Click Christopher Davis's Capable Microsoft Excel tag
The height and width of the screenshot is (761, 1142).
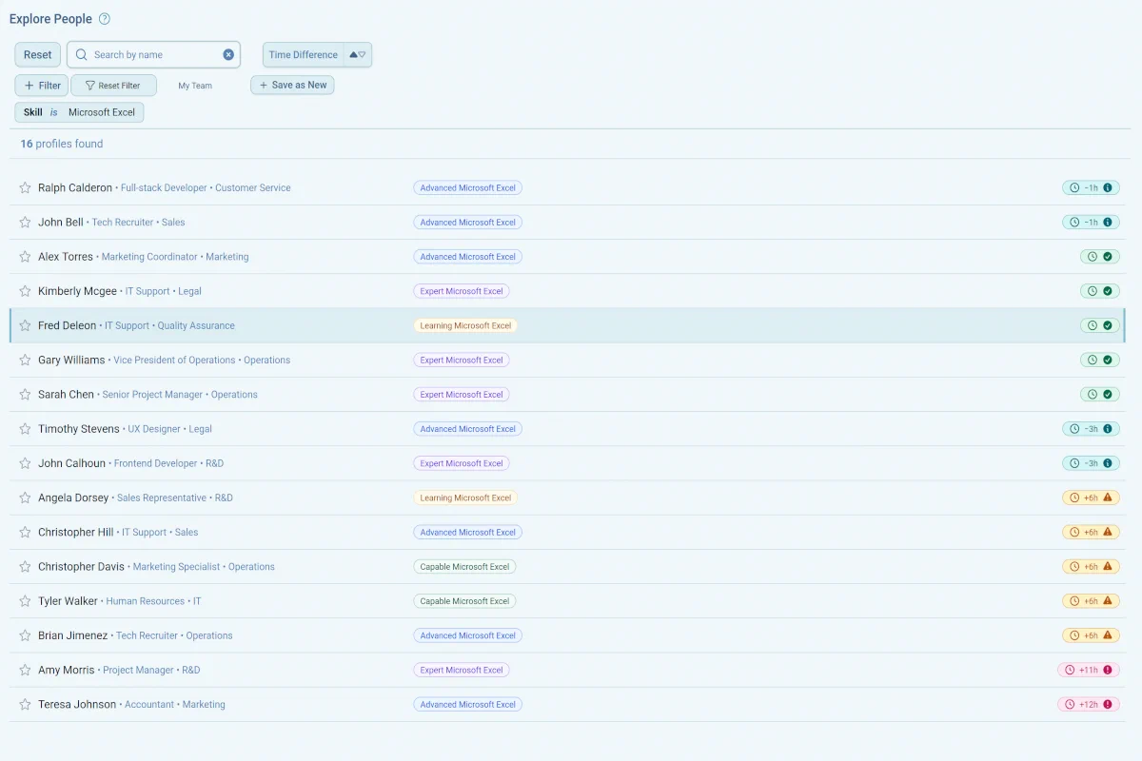[x=464, y=567]
